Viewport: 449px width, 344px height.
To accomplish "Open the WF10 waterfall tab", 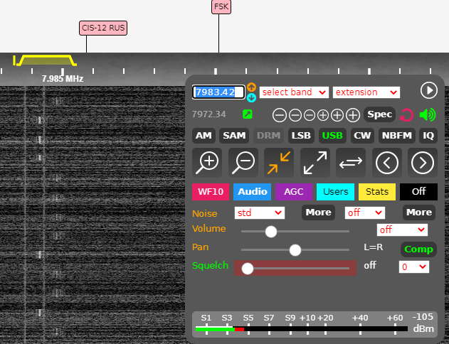I will point(211,192).
